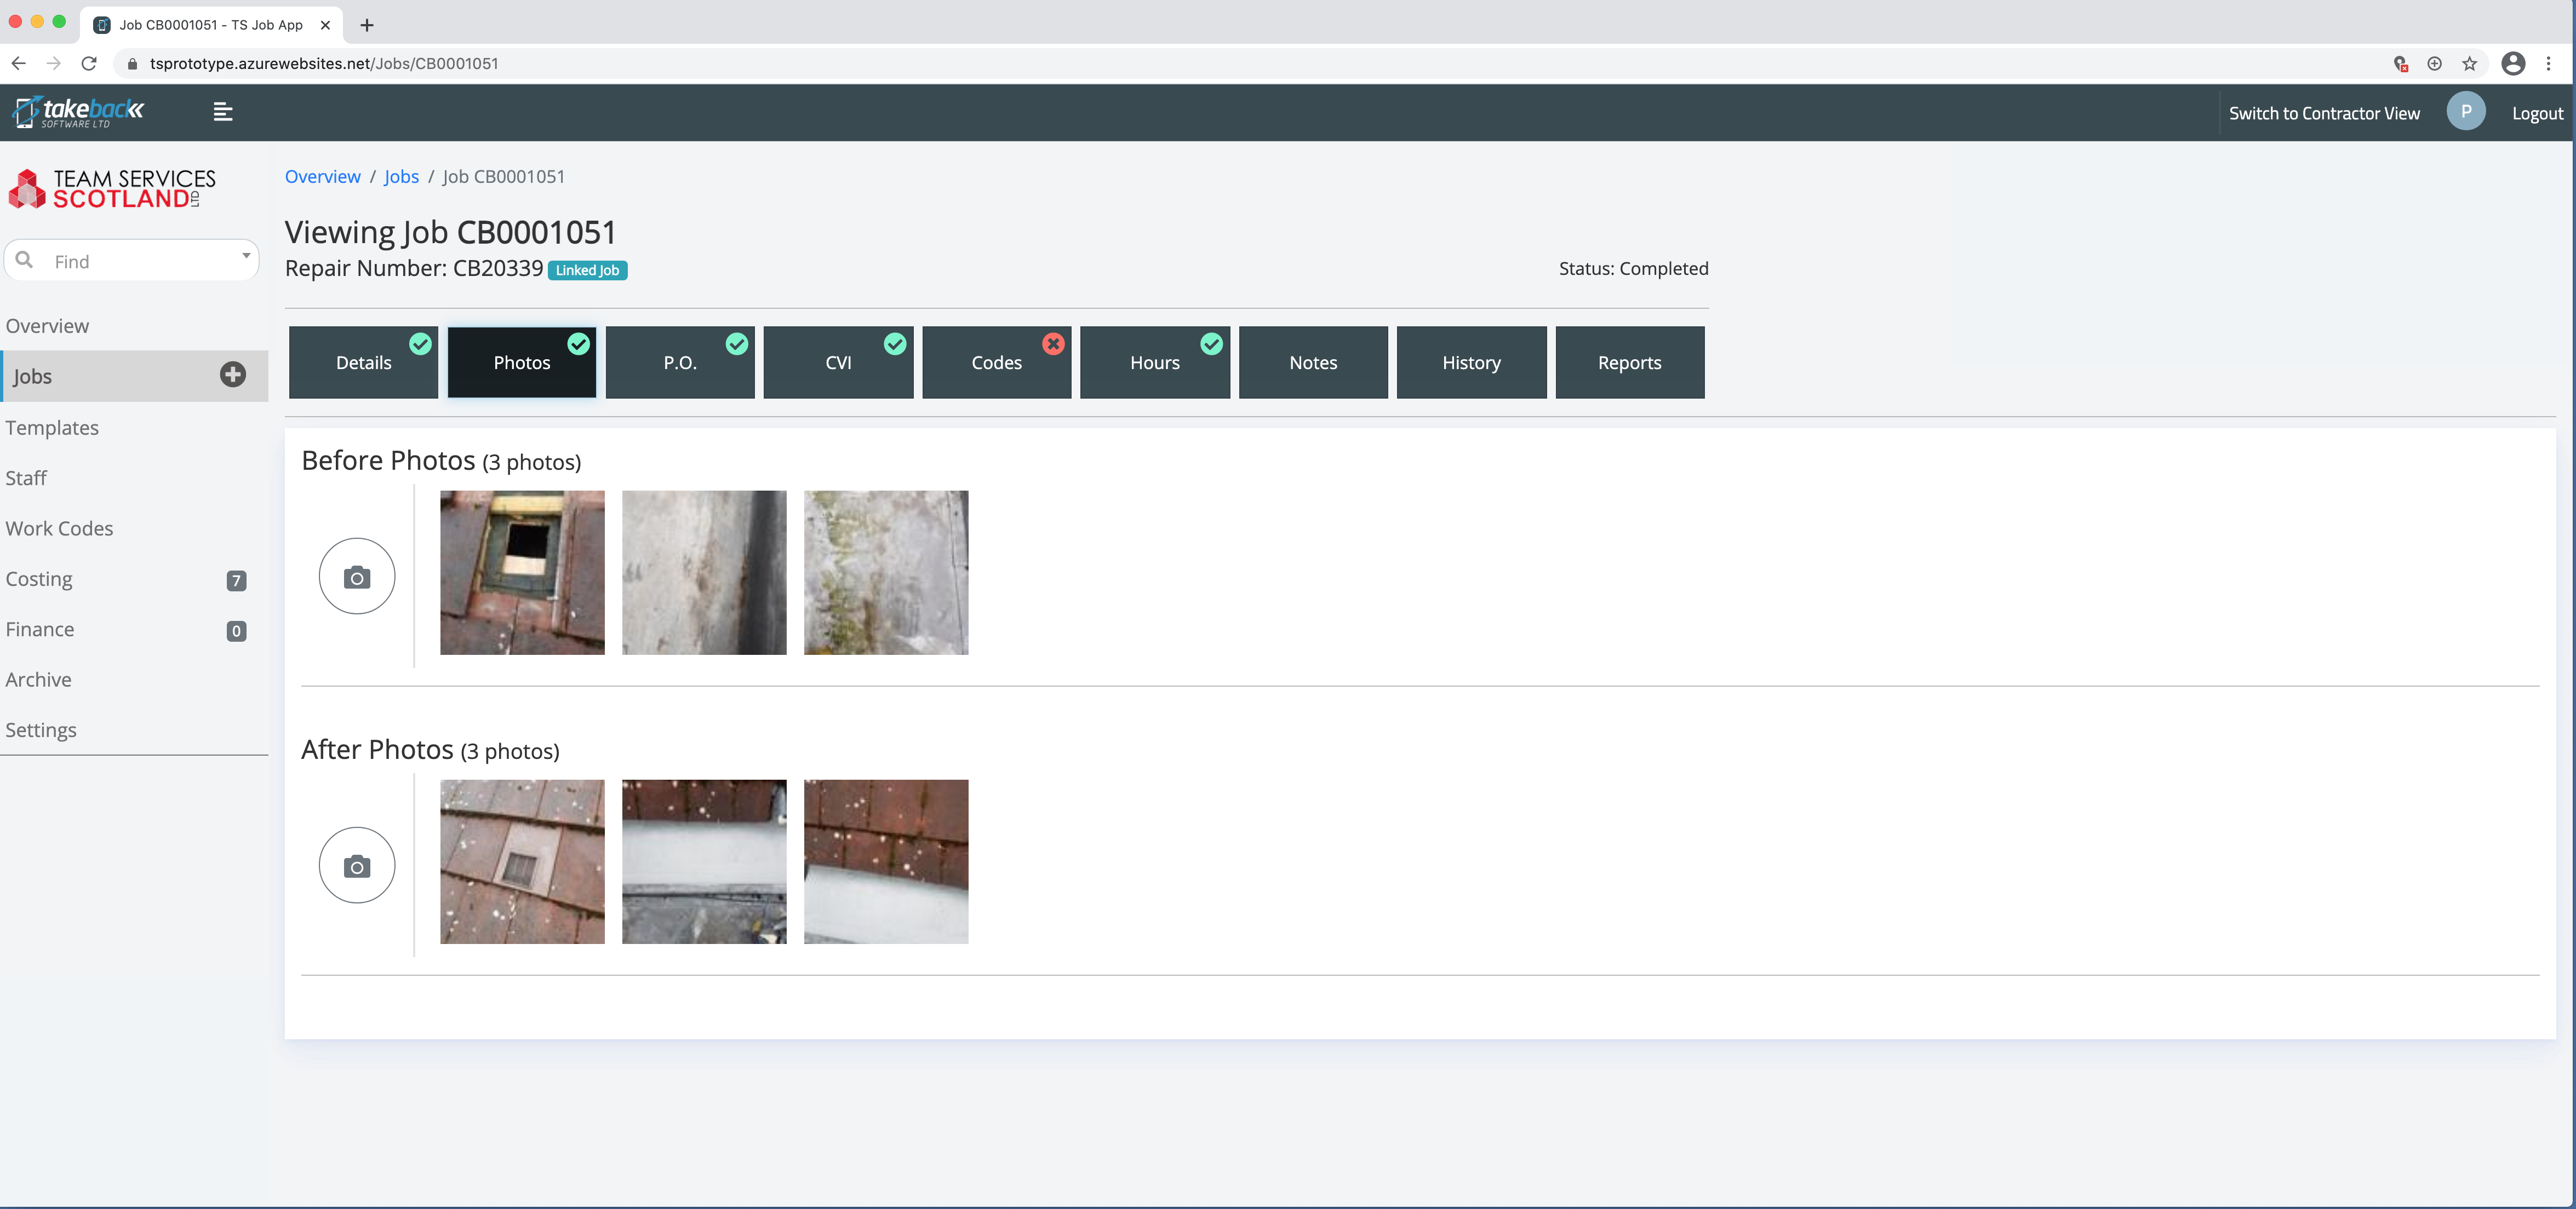This screenshot has height=1209, width=2576.
Task: Open the third Before photo with moss
Action: coord(886,573)
